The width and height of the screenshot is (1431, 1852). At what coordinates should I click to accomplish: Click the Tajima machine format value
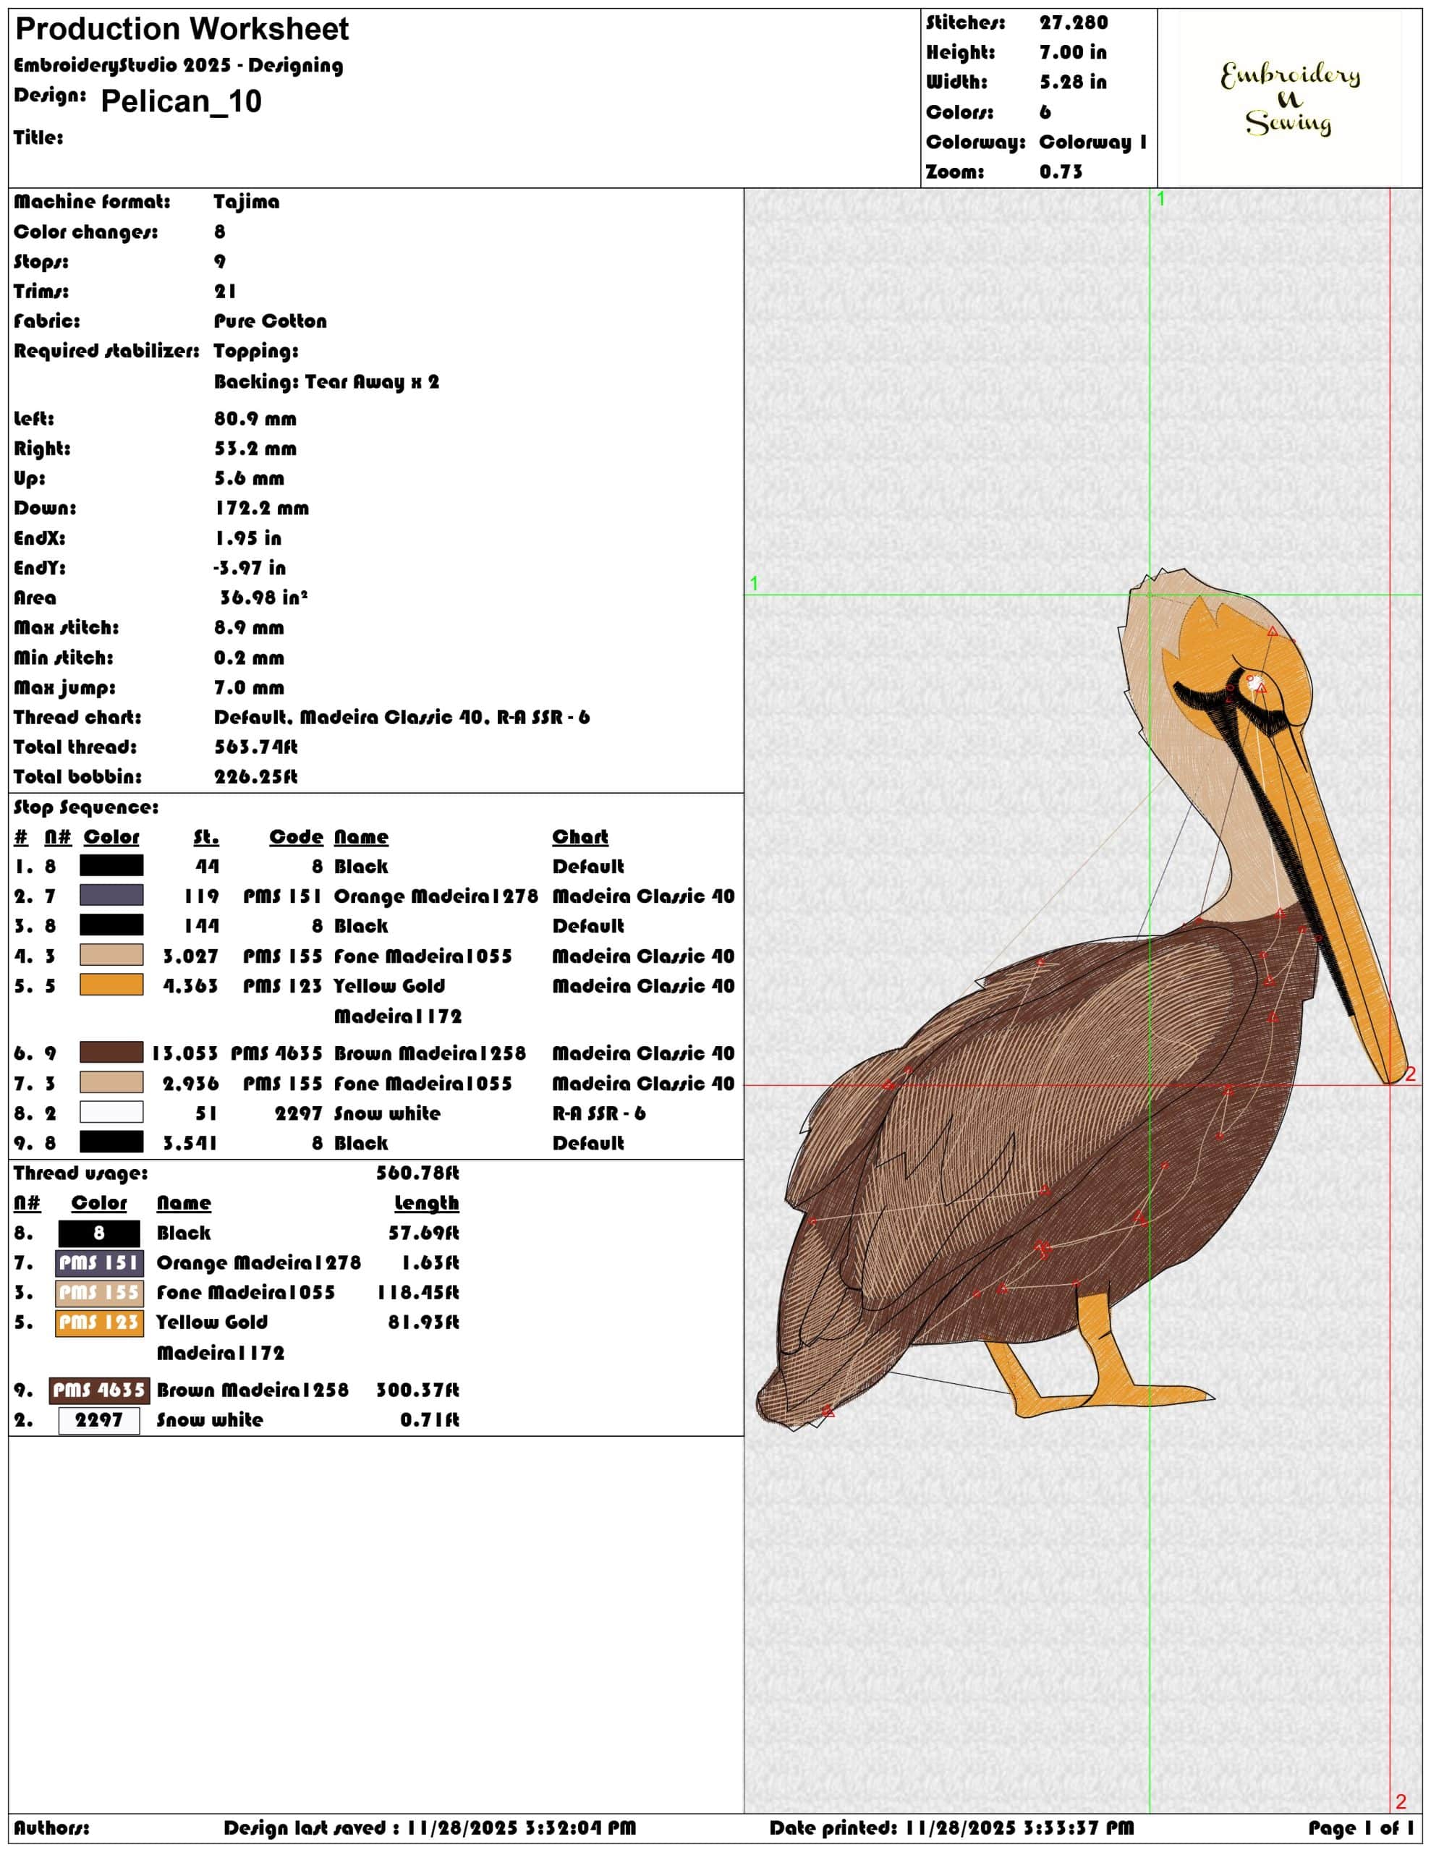[x=246, y=202]
